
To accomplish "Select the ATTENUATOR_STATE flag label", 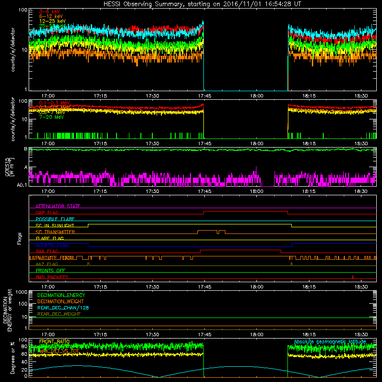I will 58,206.
